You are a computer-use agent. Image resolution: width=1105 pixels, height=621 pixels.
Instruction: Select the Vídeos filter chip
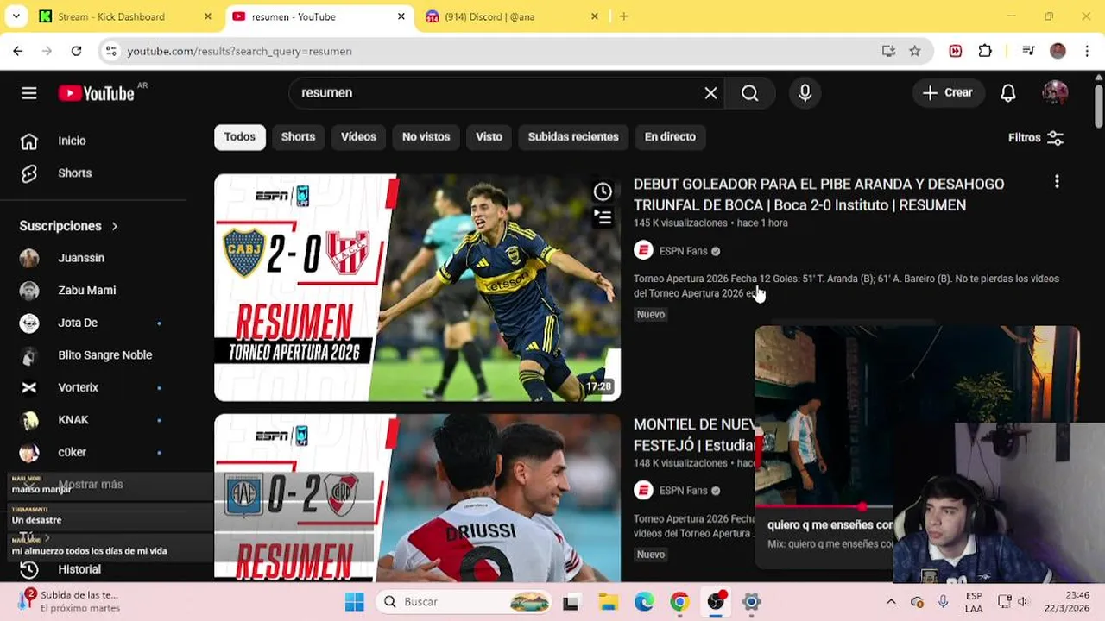tap(358, 137)
